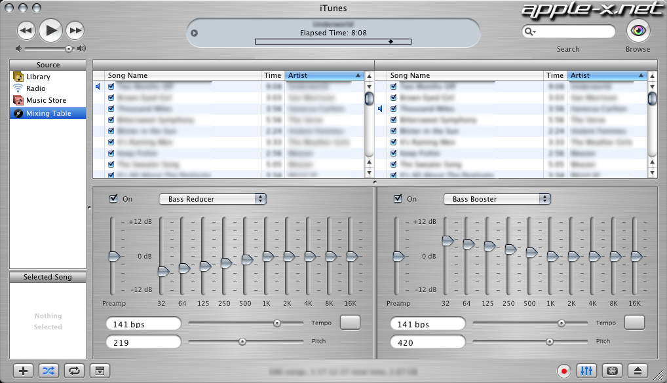The width and height of the screenshot is (667, 383).
Task: Open the Browse eye icon
Action: coord(638,31)
